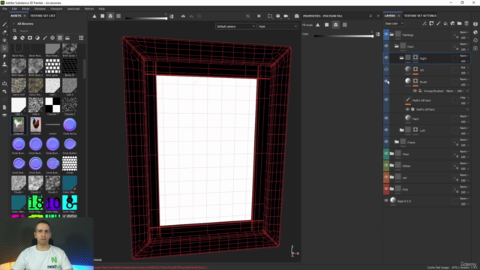Add a fill layer with bucket icon

tap(445, 23)
